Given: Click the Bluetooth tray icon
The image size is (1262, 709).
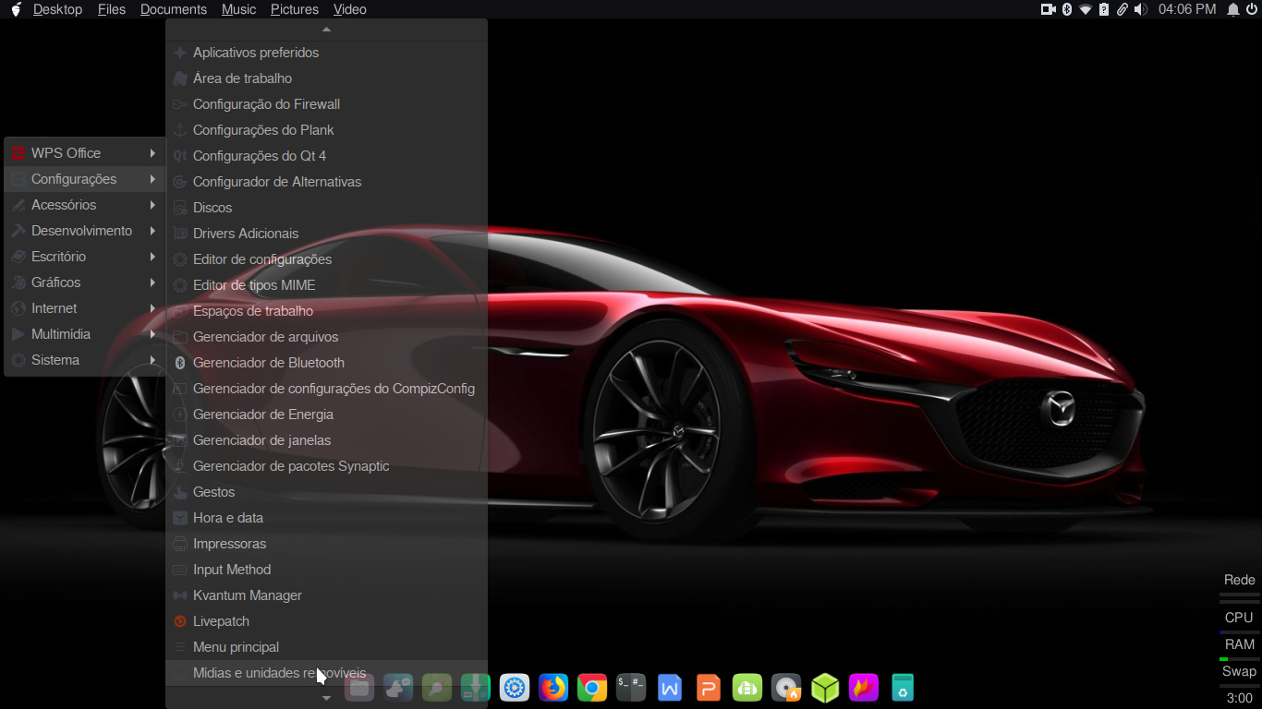Looking at the screenshot, I should coord(1066,9).
